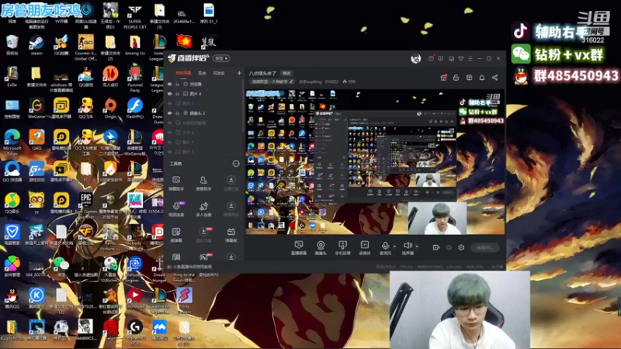
Task: Expand microphone options arrow
Action: (x=394, y=246)
